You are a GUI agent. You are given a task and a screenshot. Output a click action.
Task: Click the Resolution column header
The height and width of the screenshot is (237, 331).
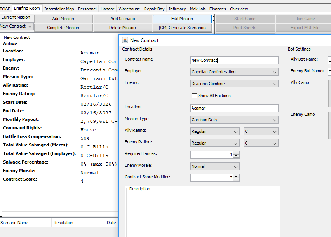pyautogui.click(x=78, y=223)
